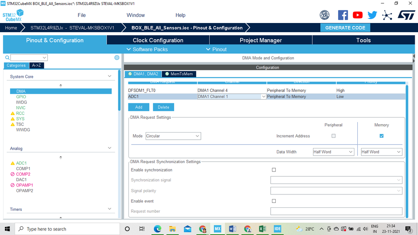
Task: Switch to Tools tab
Action: [x=364, y=40]
